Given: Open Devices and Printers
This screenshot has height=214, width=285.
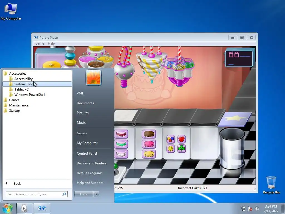Looking at the screenshot, I should [x=92, y=163].
